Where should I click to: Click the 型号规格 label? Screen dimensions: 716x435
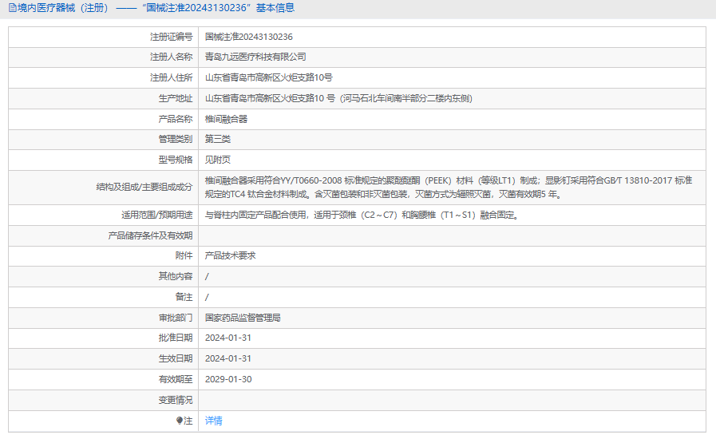tap(176, 160)
